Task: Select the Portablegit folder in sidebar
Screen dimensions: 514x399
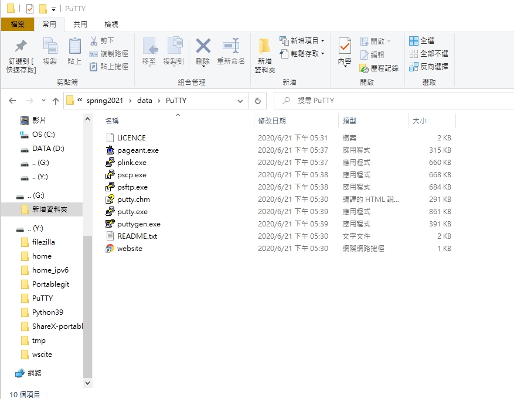Action: pos(50,284)
